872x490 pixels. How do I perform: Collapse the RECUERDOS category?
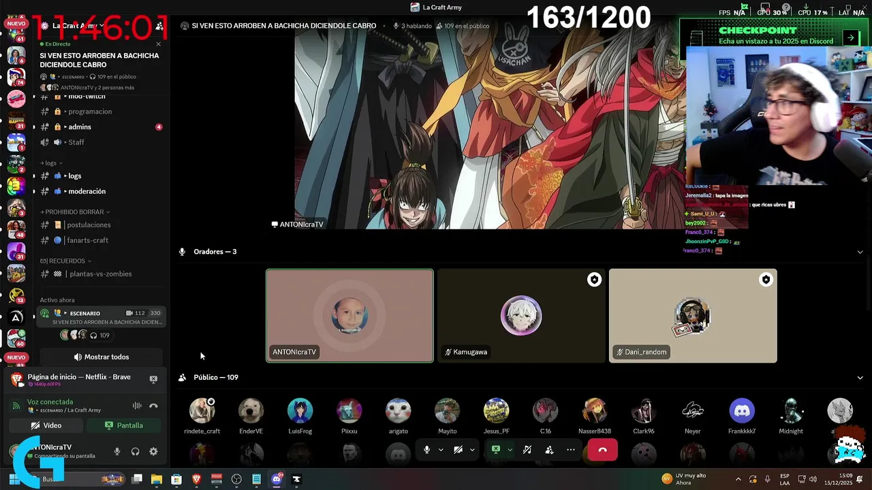(x=65, y=261)
